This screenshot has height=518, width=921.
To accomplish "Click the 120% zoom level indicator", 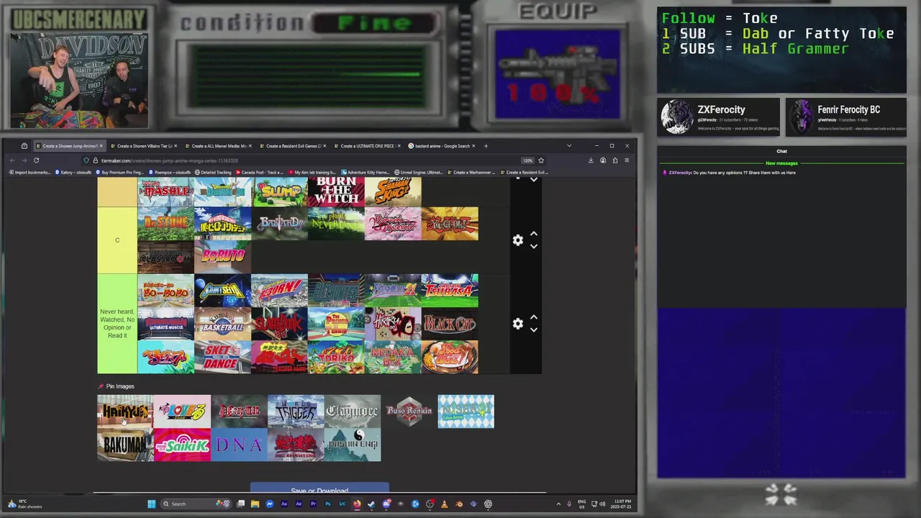I will point(527,160).
